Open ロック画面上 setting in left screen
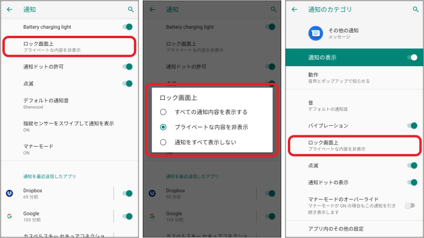Image resolution: width=424 pixels, height=238 pixels. tap(69, 47)
